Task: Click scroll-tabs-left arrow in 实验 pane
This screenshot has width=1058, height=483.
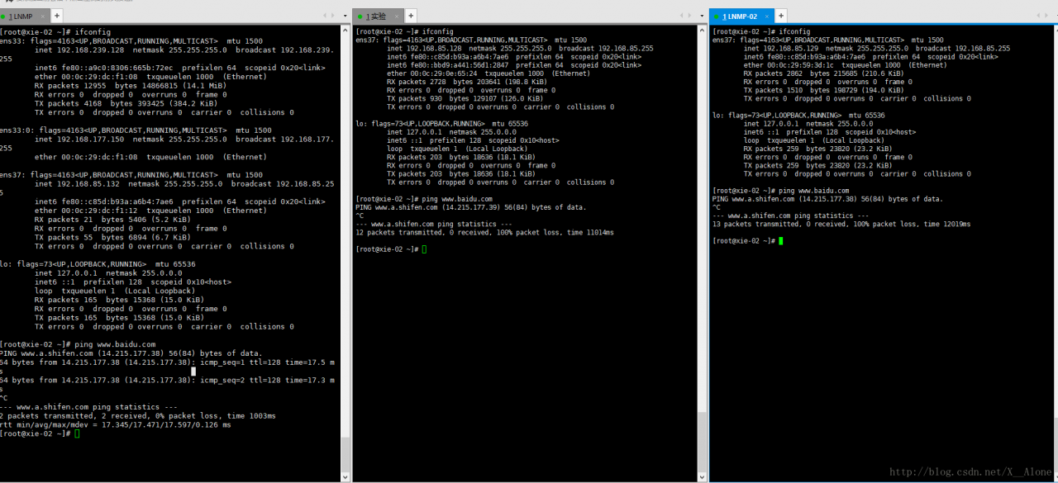Action: pos(680,16)
